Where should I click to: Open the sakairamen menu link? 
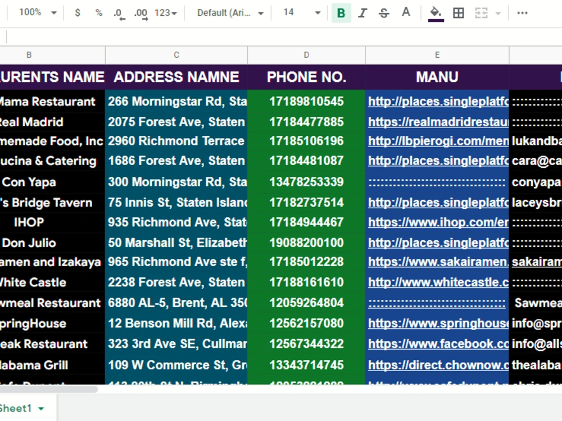438,262
